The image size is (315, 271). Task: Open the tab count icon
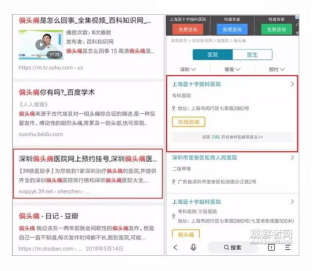[x=271, y=247]
